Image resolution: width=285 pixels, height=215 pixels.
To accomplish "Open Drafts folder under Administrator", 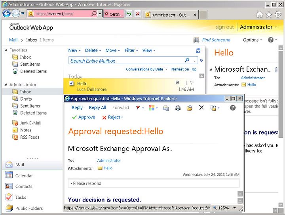I will [26, 99].
